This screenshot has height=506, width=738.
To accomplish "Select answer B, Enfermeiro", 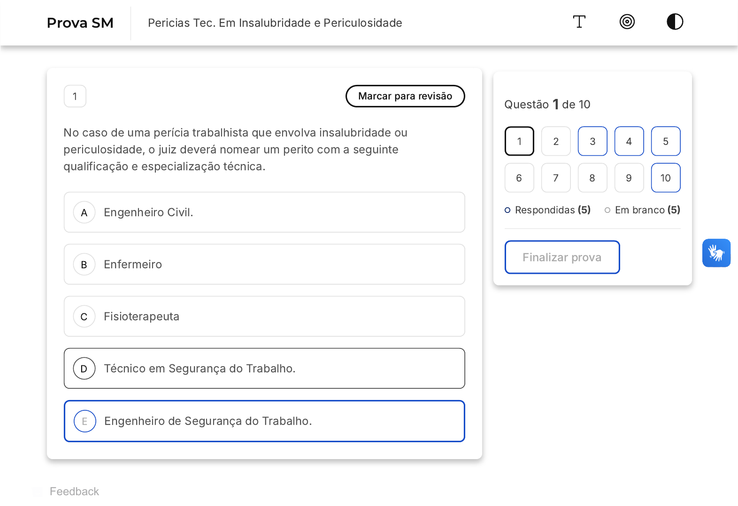I will [264, 264].
